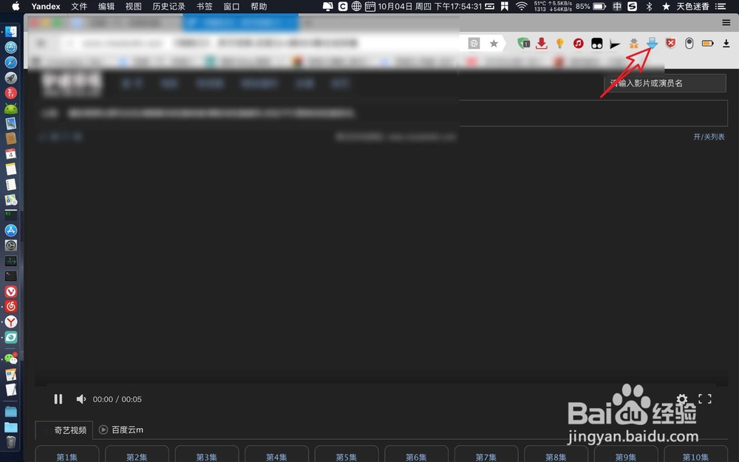Click the Wi-Fi status icon in menu bar
This screenshot has width=739, height=462.
[x=521, y=6]
